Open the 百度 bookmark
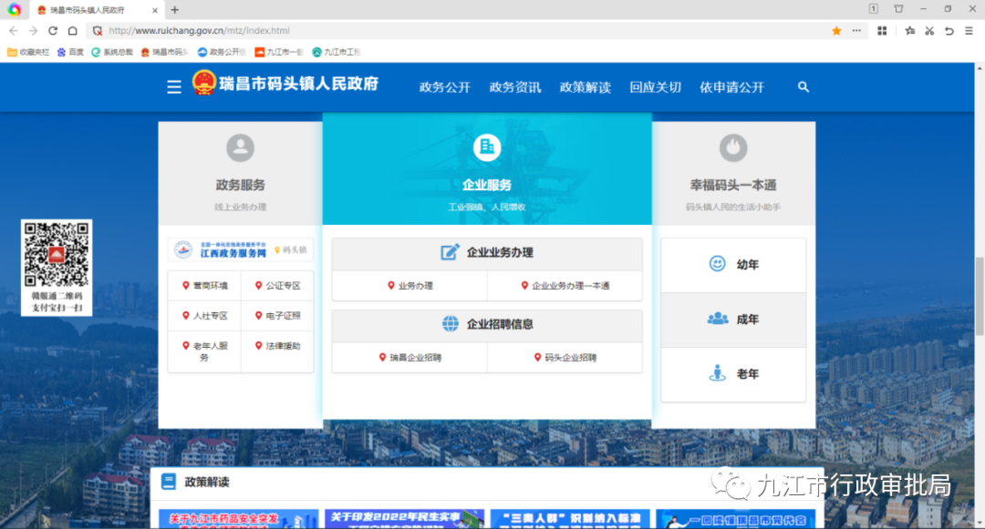985x529 pixels. tap(70, 52)
